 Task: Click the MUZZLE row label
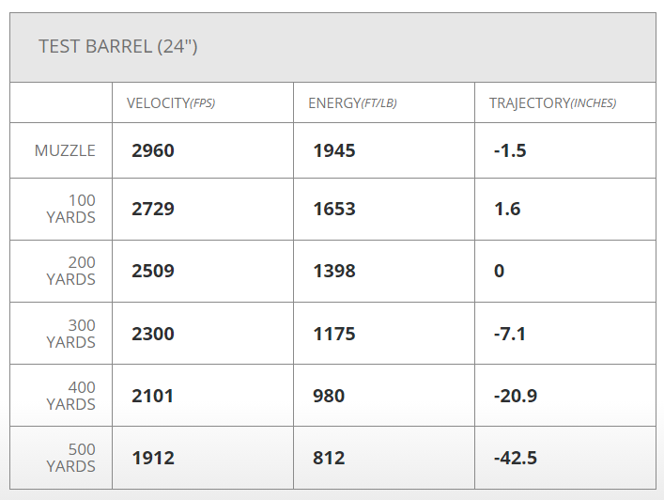coord(65,150)
